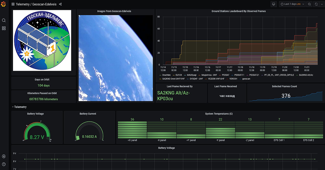The width and height of the screenshot is (325, 170).
Task: Open Last Frame Recieved By panel menu
Action: point(180,86)
